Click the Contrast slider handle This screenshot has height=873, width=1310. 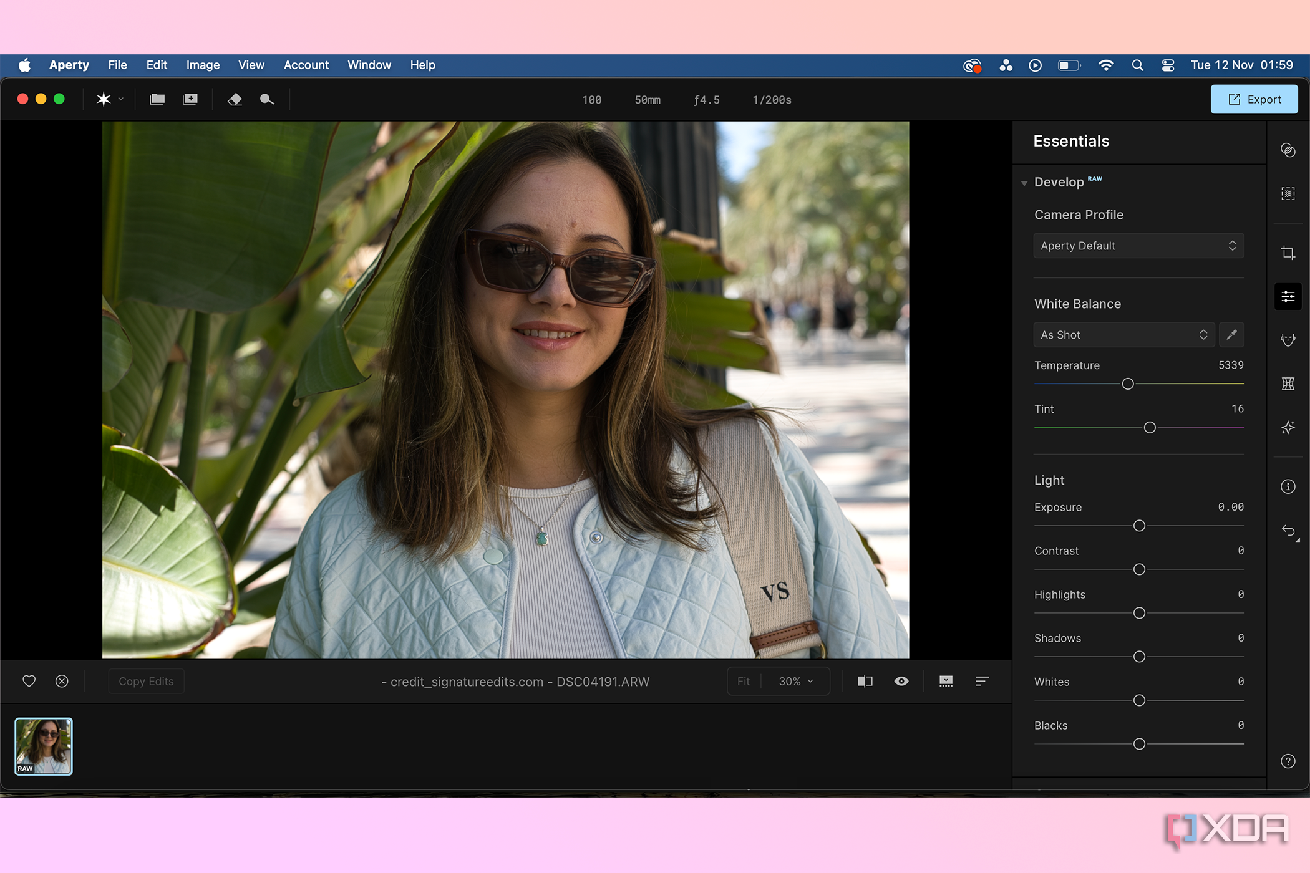pos(1139,569)
